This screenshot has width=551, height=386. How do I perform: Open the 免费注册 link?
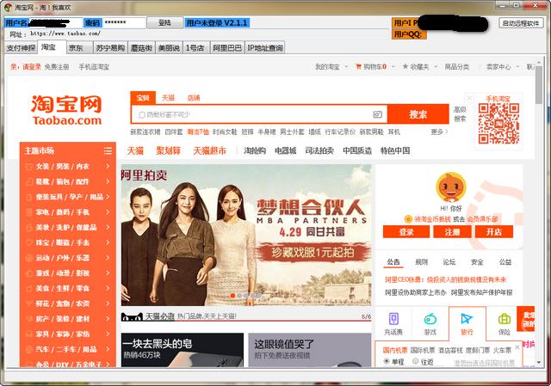pyautogui.click(x=57, y=66)
